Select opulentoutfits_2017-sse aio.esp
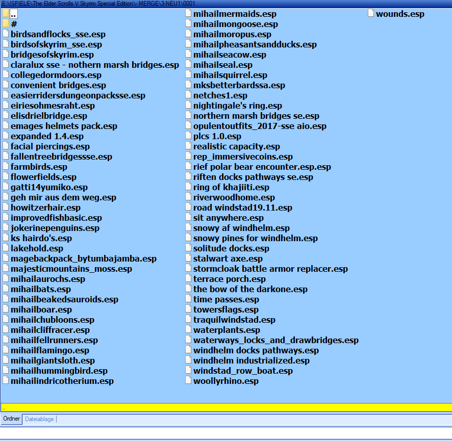 pos(260,126)
